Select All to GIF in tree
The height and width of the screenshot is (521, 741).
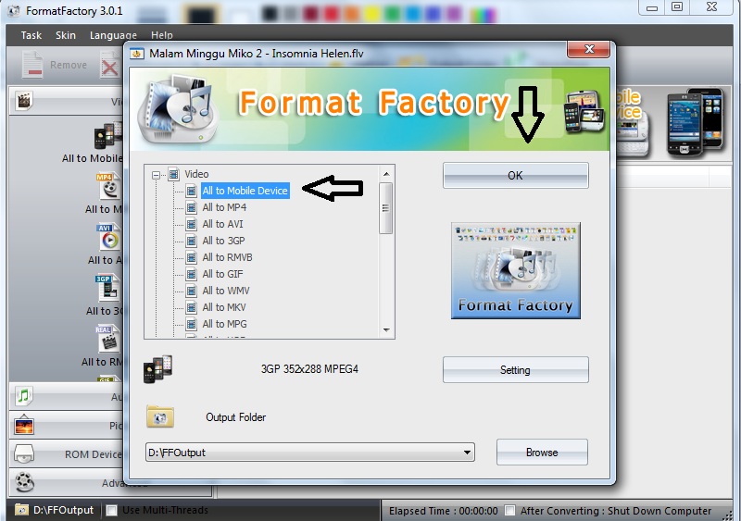click(222, 274)
